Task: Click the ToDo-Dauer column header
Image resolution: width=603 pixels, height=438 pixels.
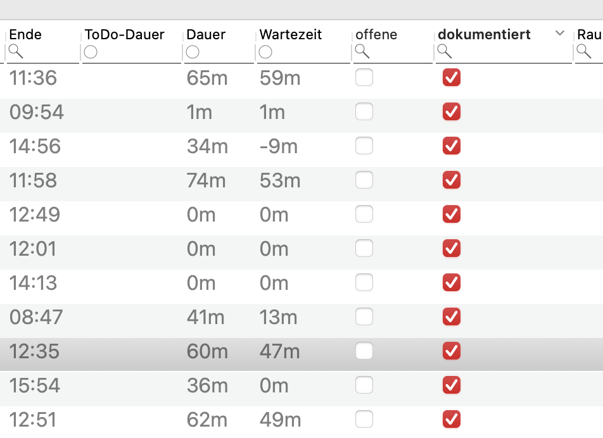Action: (x=125, y=34)
